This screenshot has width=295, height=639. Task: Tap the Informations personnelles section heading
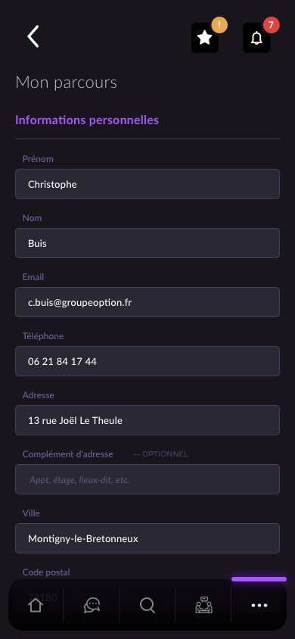[87, 120]
